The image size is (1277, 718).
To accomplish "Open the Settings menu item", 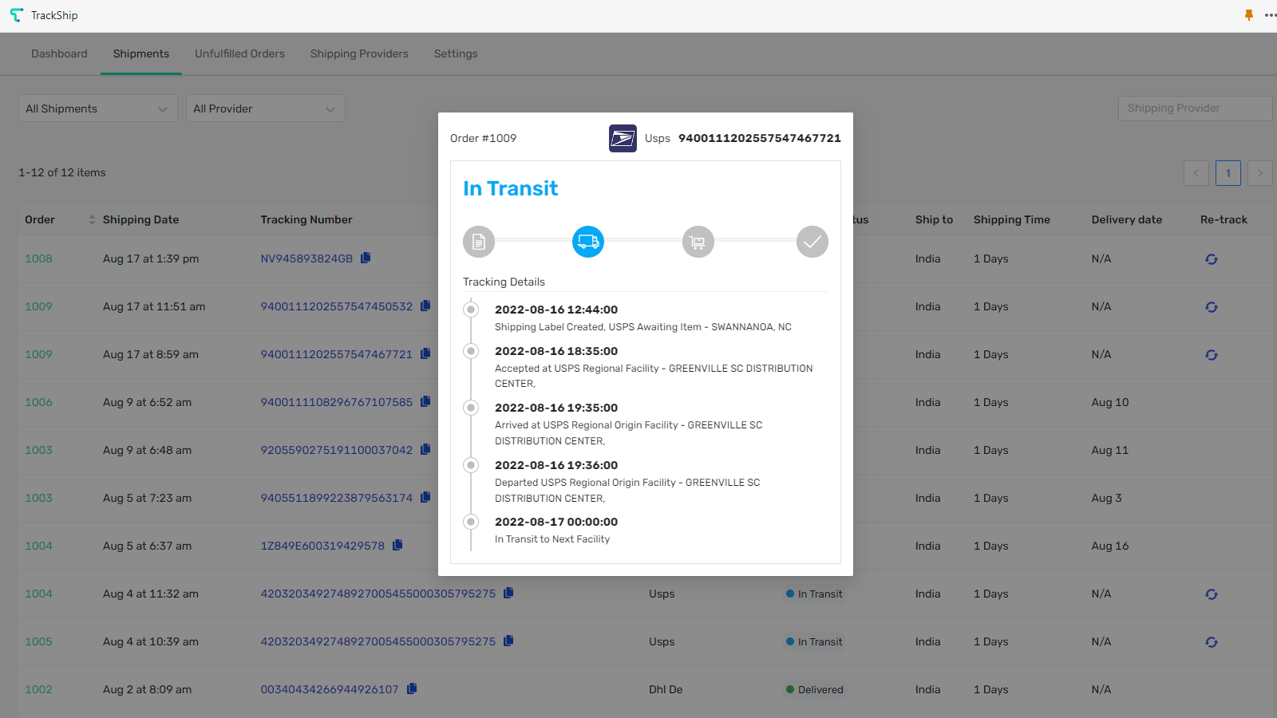I will coord(455,53).
